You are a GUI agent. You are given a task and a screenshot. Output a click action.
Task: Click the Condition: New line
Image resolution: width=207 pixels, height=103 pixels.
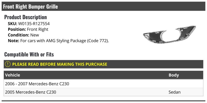(x=23, y=35)
